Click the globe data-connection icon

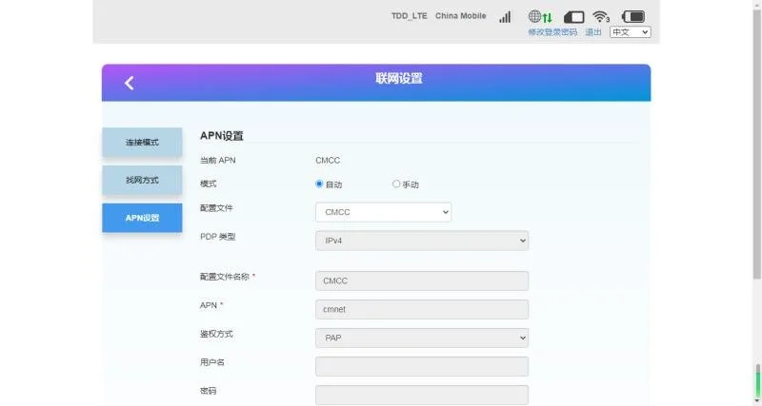[540, 16]
